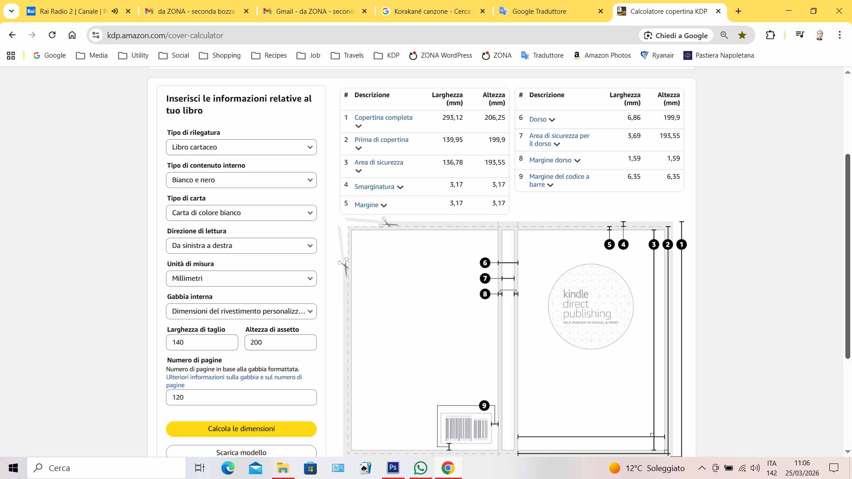Open the Tipo di carta dropdown
This screenshot has height=479, width=852.
click(241, 213)
